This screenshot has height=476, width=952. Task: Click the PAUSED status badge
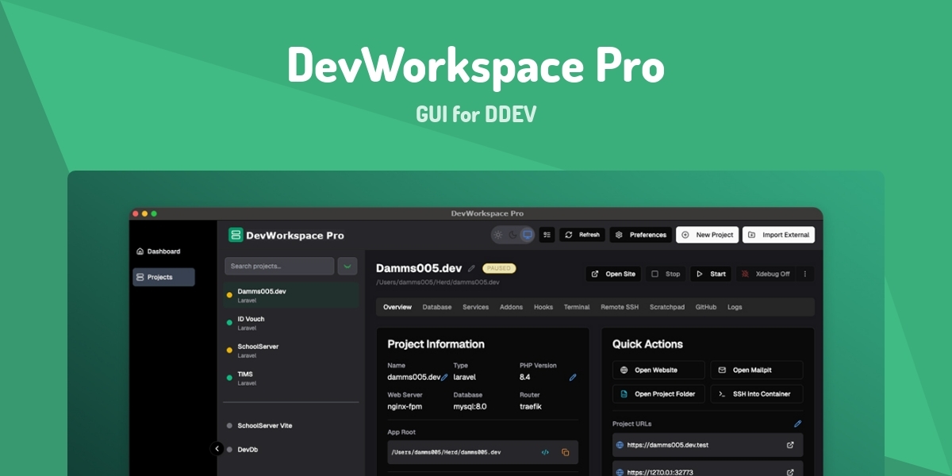coord(499,268)
